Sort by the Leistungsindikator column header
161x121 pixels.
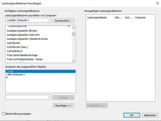[x=100, y=18]
